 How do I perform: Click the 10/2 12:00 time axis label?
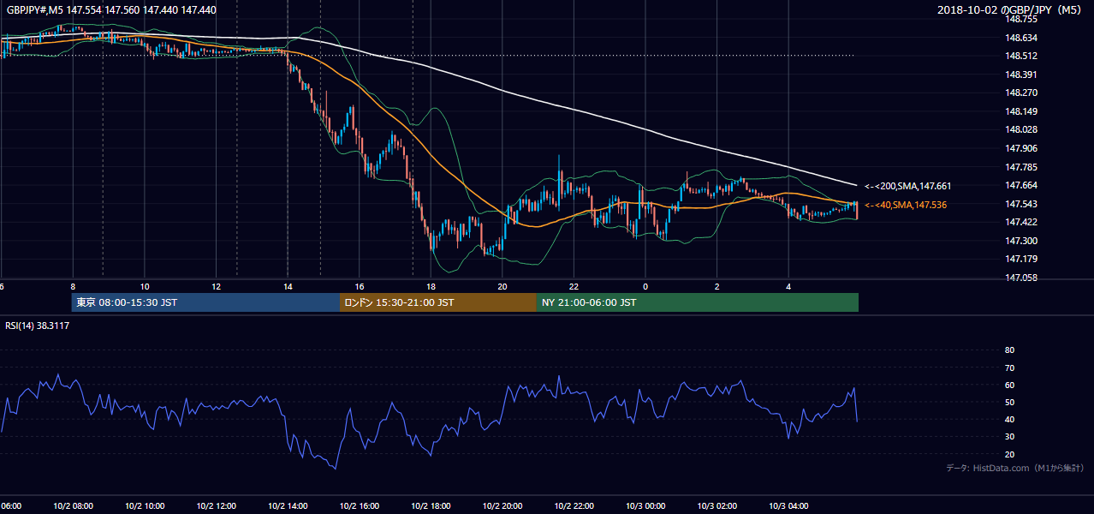(216, 506)
